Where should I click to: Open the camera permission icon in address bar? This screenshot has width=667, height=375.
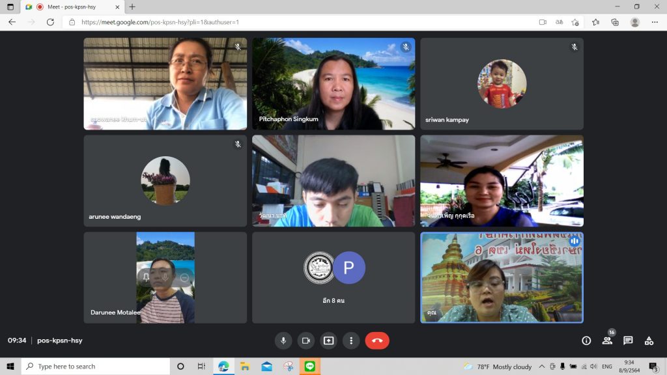[x=543, y=22]
